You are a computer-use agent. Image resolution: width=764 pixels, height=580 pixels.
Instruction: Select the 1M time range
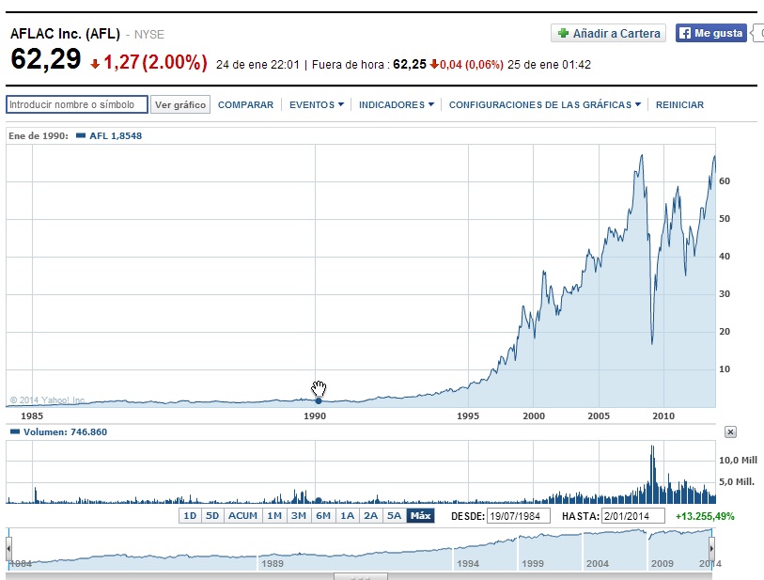[274, 516]
